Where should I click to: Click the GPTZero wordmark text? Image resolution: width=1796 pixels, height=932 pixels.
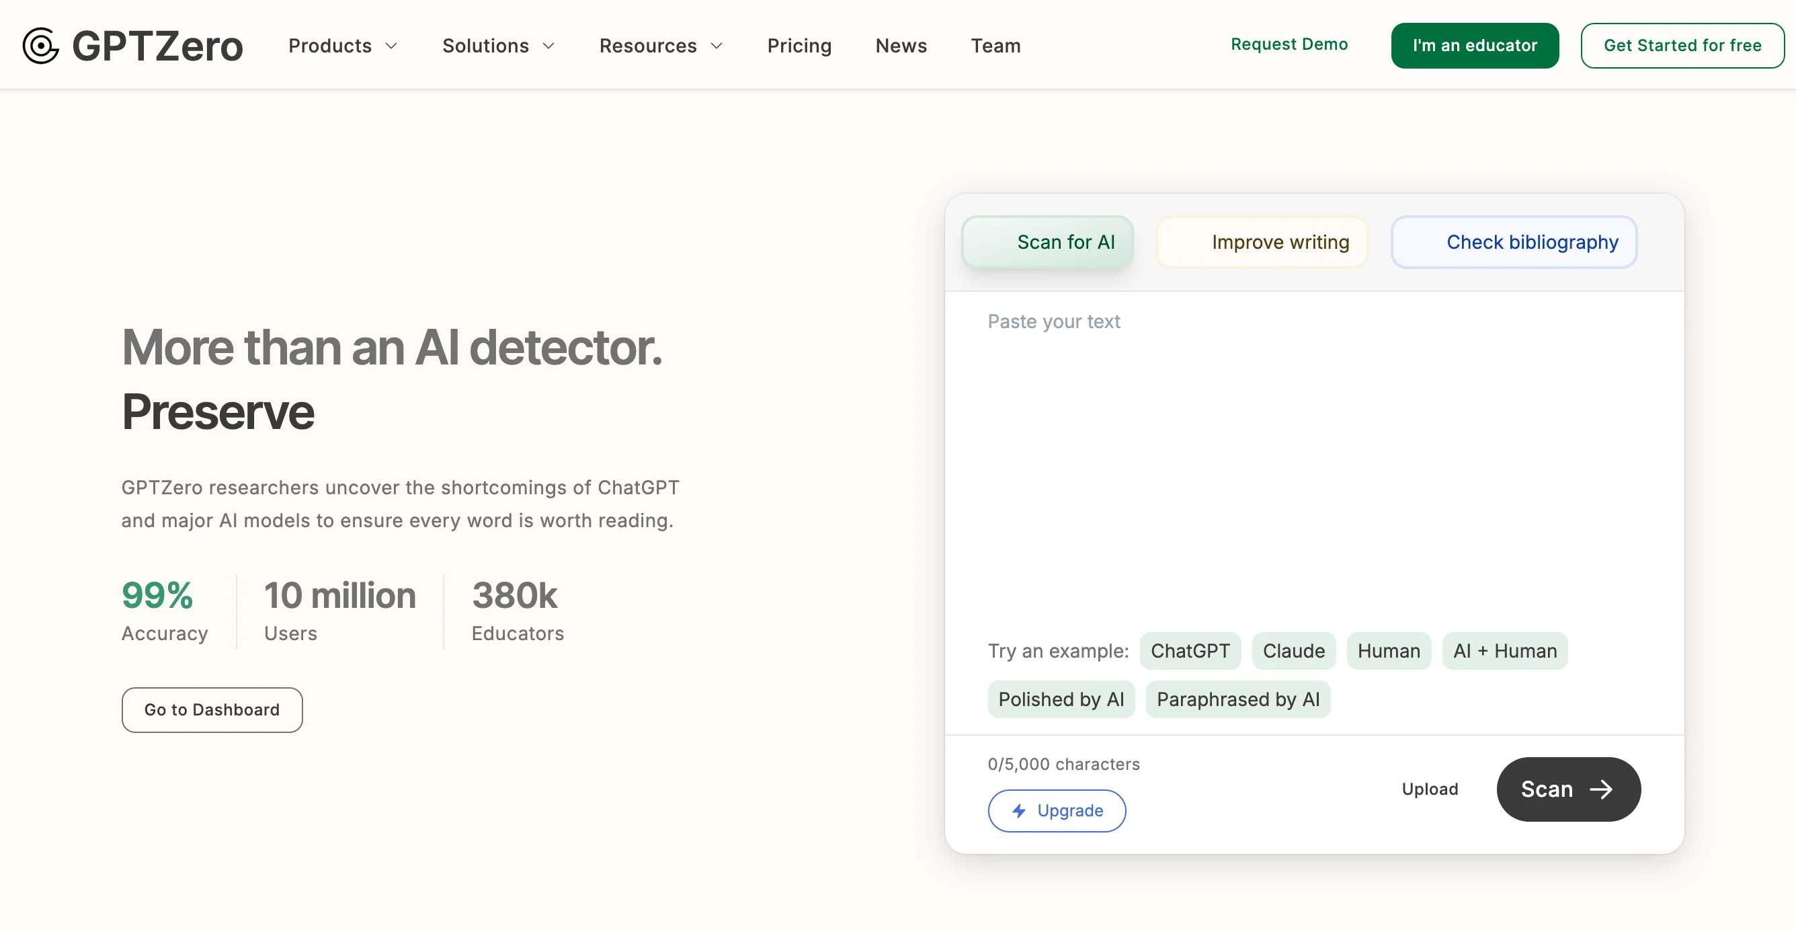tap(157, 46)
